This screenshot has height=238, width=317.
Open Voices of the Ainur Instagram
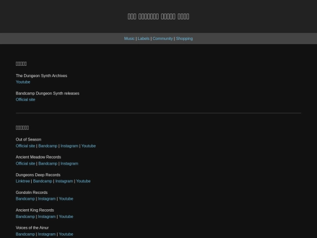[47, 234]
